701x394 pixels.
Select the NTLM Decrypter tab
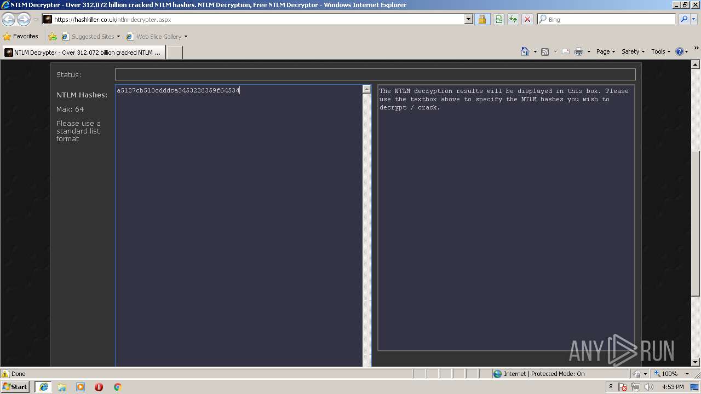tap(84, 53)
